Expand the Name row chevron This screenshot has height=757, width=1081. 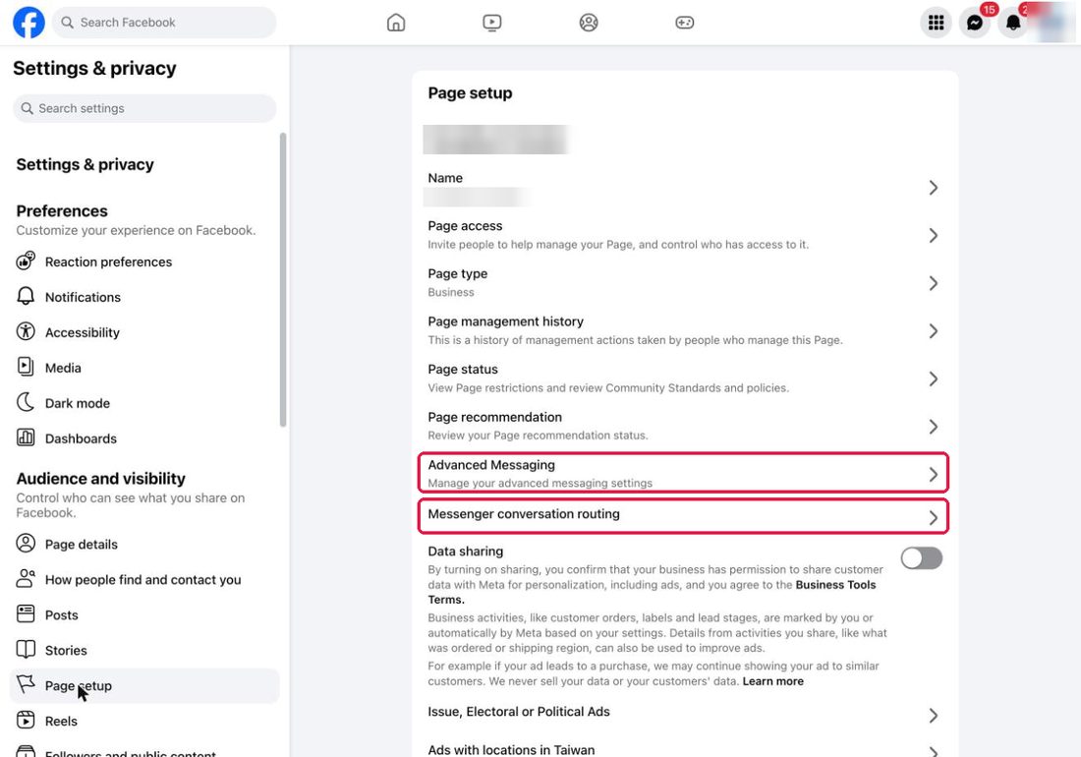point(933,188)
